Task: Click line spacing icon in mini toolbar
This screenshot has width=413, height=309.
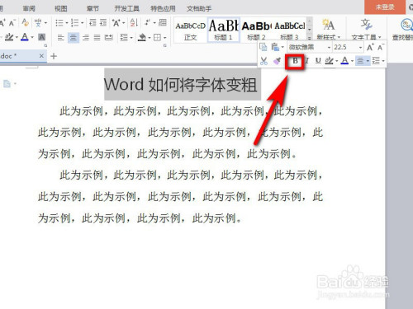Action: (376, 61)
